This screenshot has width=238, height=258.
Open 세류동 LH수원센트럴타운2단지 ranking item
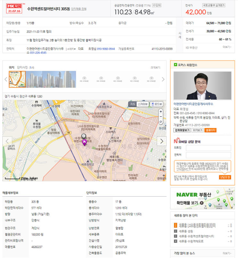(197, 225)
